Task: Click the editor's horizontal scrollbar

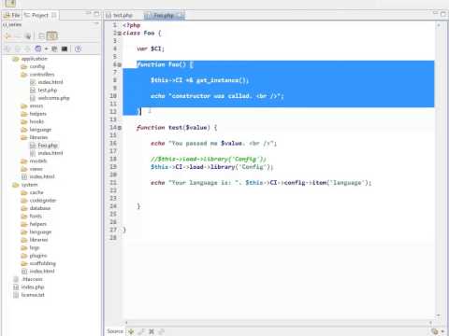Action: click(278, 323)
